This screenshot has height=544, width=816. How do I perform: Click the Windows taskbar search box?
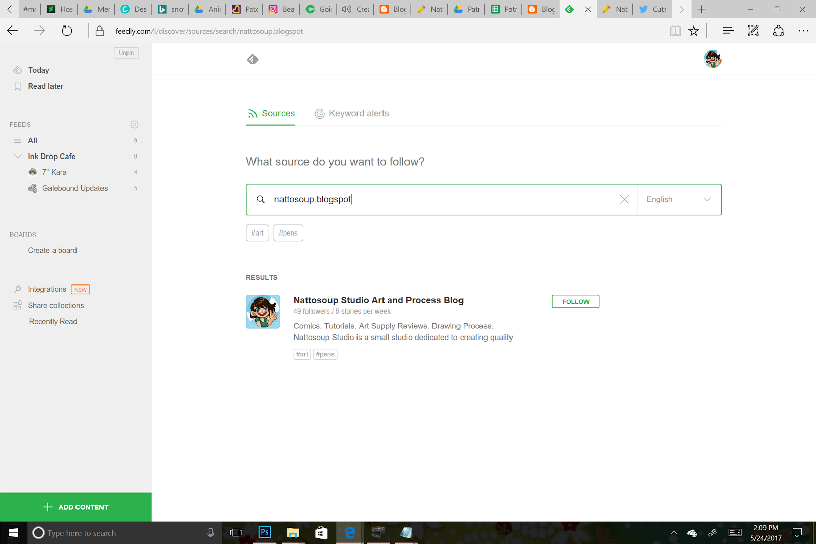click(124, 533)
